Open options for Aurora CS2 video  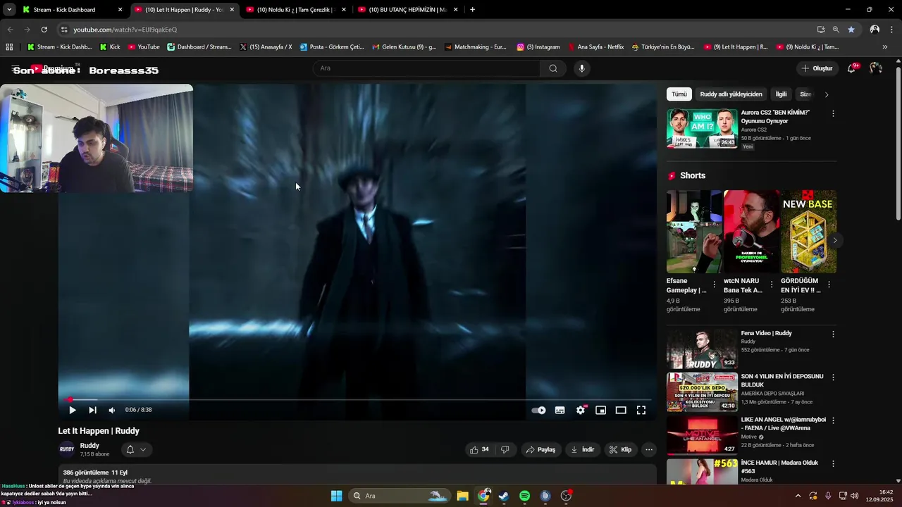click(833, 113)
